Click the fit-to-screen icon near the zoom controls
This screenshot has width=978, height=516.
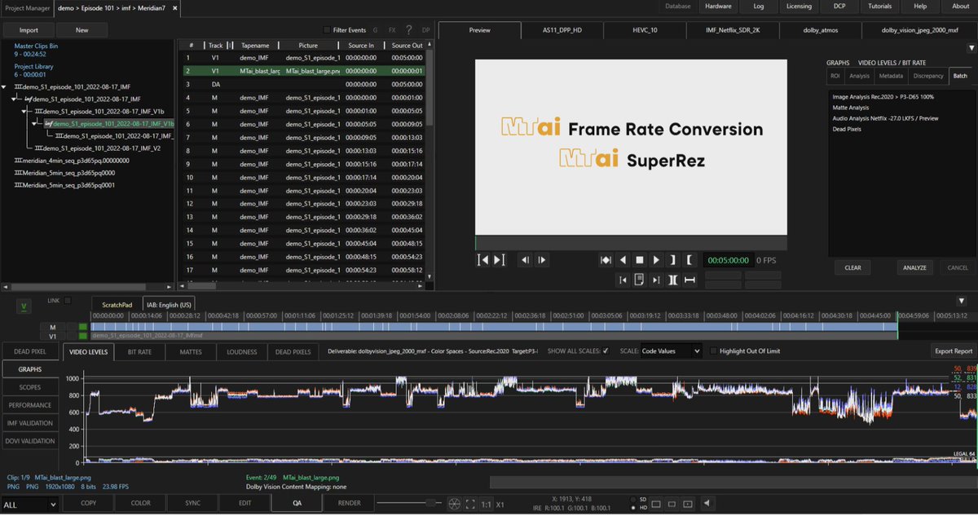pos(470,504)
